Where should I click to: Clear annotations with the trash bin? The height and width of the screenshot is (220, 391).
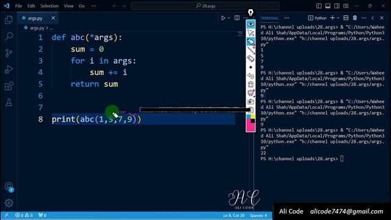pos(250,84)
